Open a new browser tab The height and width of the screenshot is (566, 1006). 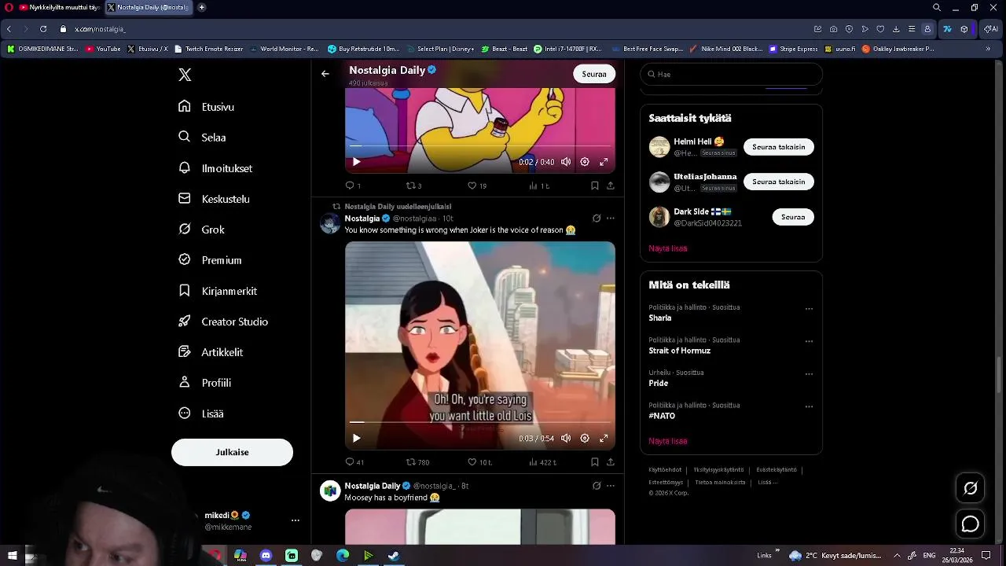202,7
